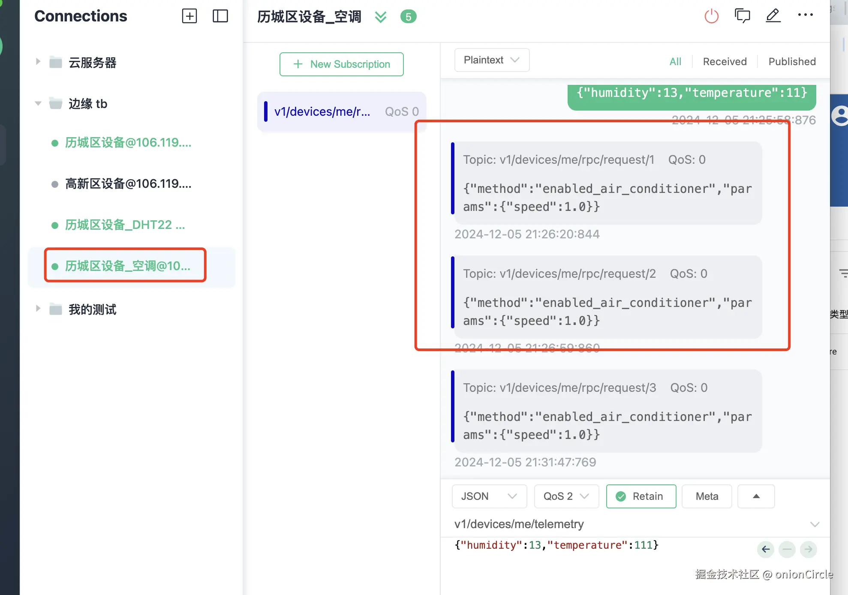This screenshot has width=848, height=595.
Task: Click the left arrow previous message icon
Action: point(765,549)
